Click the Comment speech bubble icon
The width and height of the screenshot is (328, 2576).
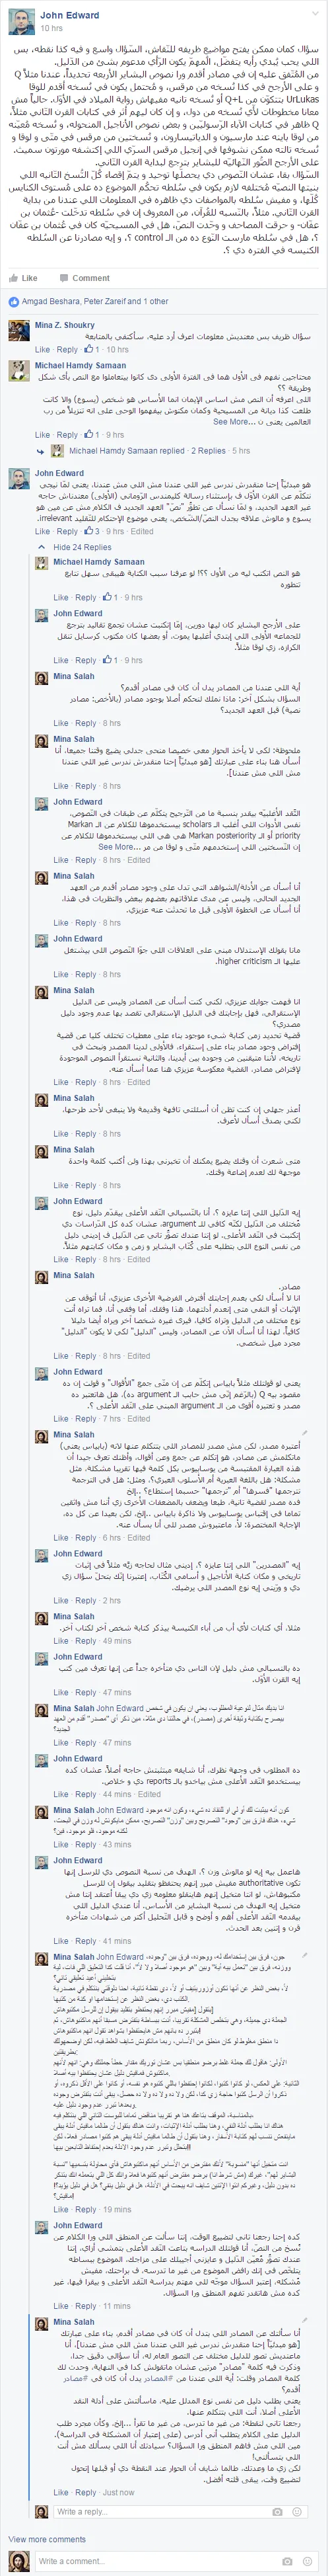click(63, 278)
